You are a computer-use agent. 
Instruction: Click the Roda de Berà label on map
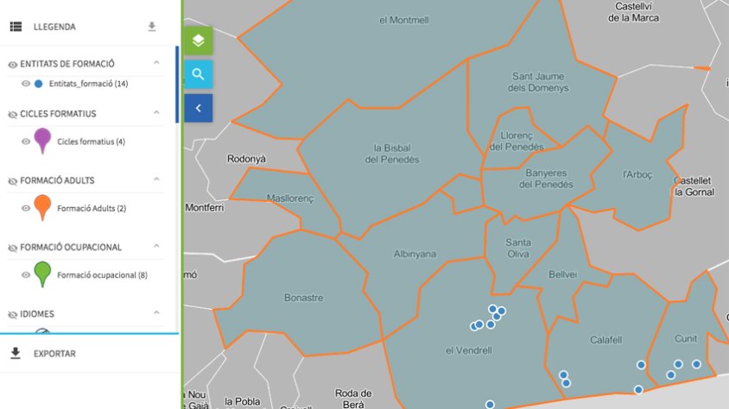click(x=353, y=399)
